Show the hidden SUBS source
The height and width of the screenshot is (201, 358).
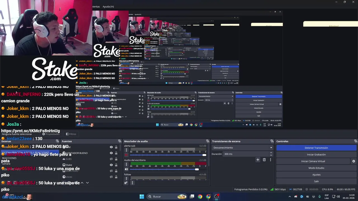tap(111, 159)
